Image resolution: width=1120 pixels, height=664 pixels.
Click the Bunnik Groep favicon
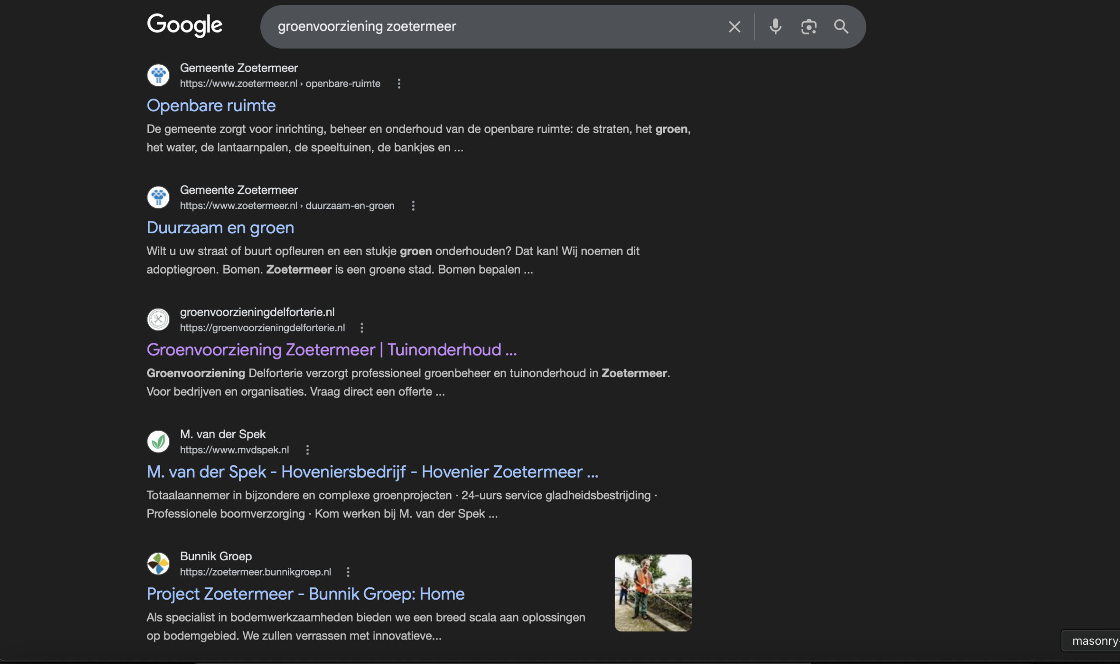158,563
